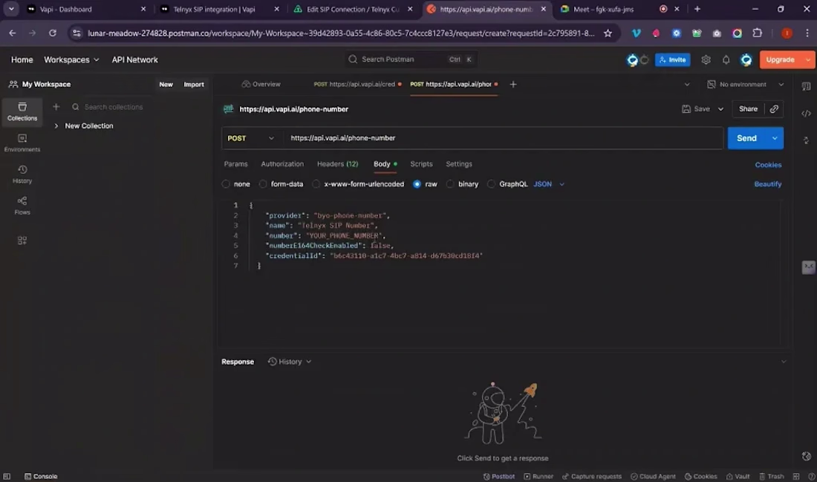
Task: Open Runner from the status bar
Action: tap(538, 476)
